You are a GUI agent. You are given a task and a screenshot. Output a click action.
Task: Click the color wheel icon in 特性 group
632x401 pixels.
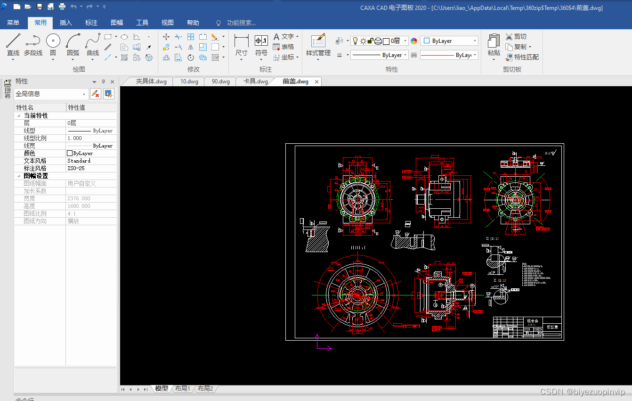point(414,41)
